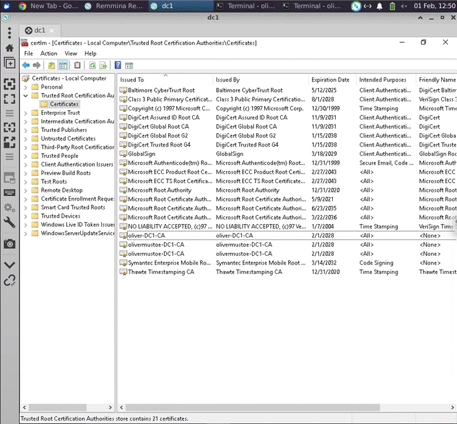Sort by Issued By column header
Screen dimensions: 457x424
(x=261, y=80)
